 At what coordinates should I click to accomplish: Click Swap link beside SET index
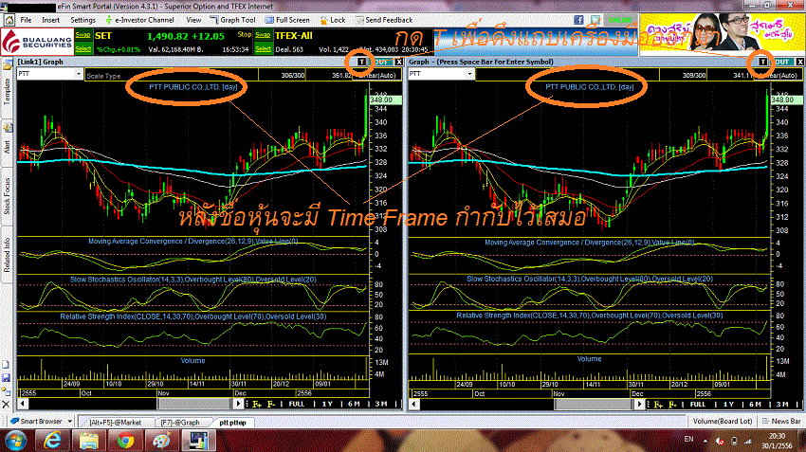point(82,35)
